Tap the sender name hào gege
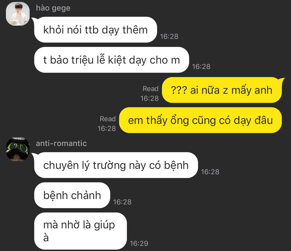291x251 pixels. tap(53, 8)
